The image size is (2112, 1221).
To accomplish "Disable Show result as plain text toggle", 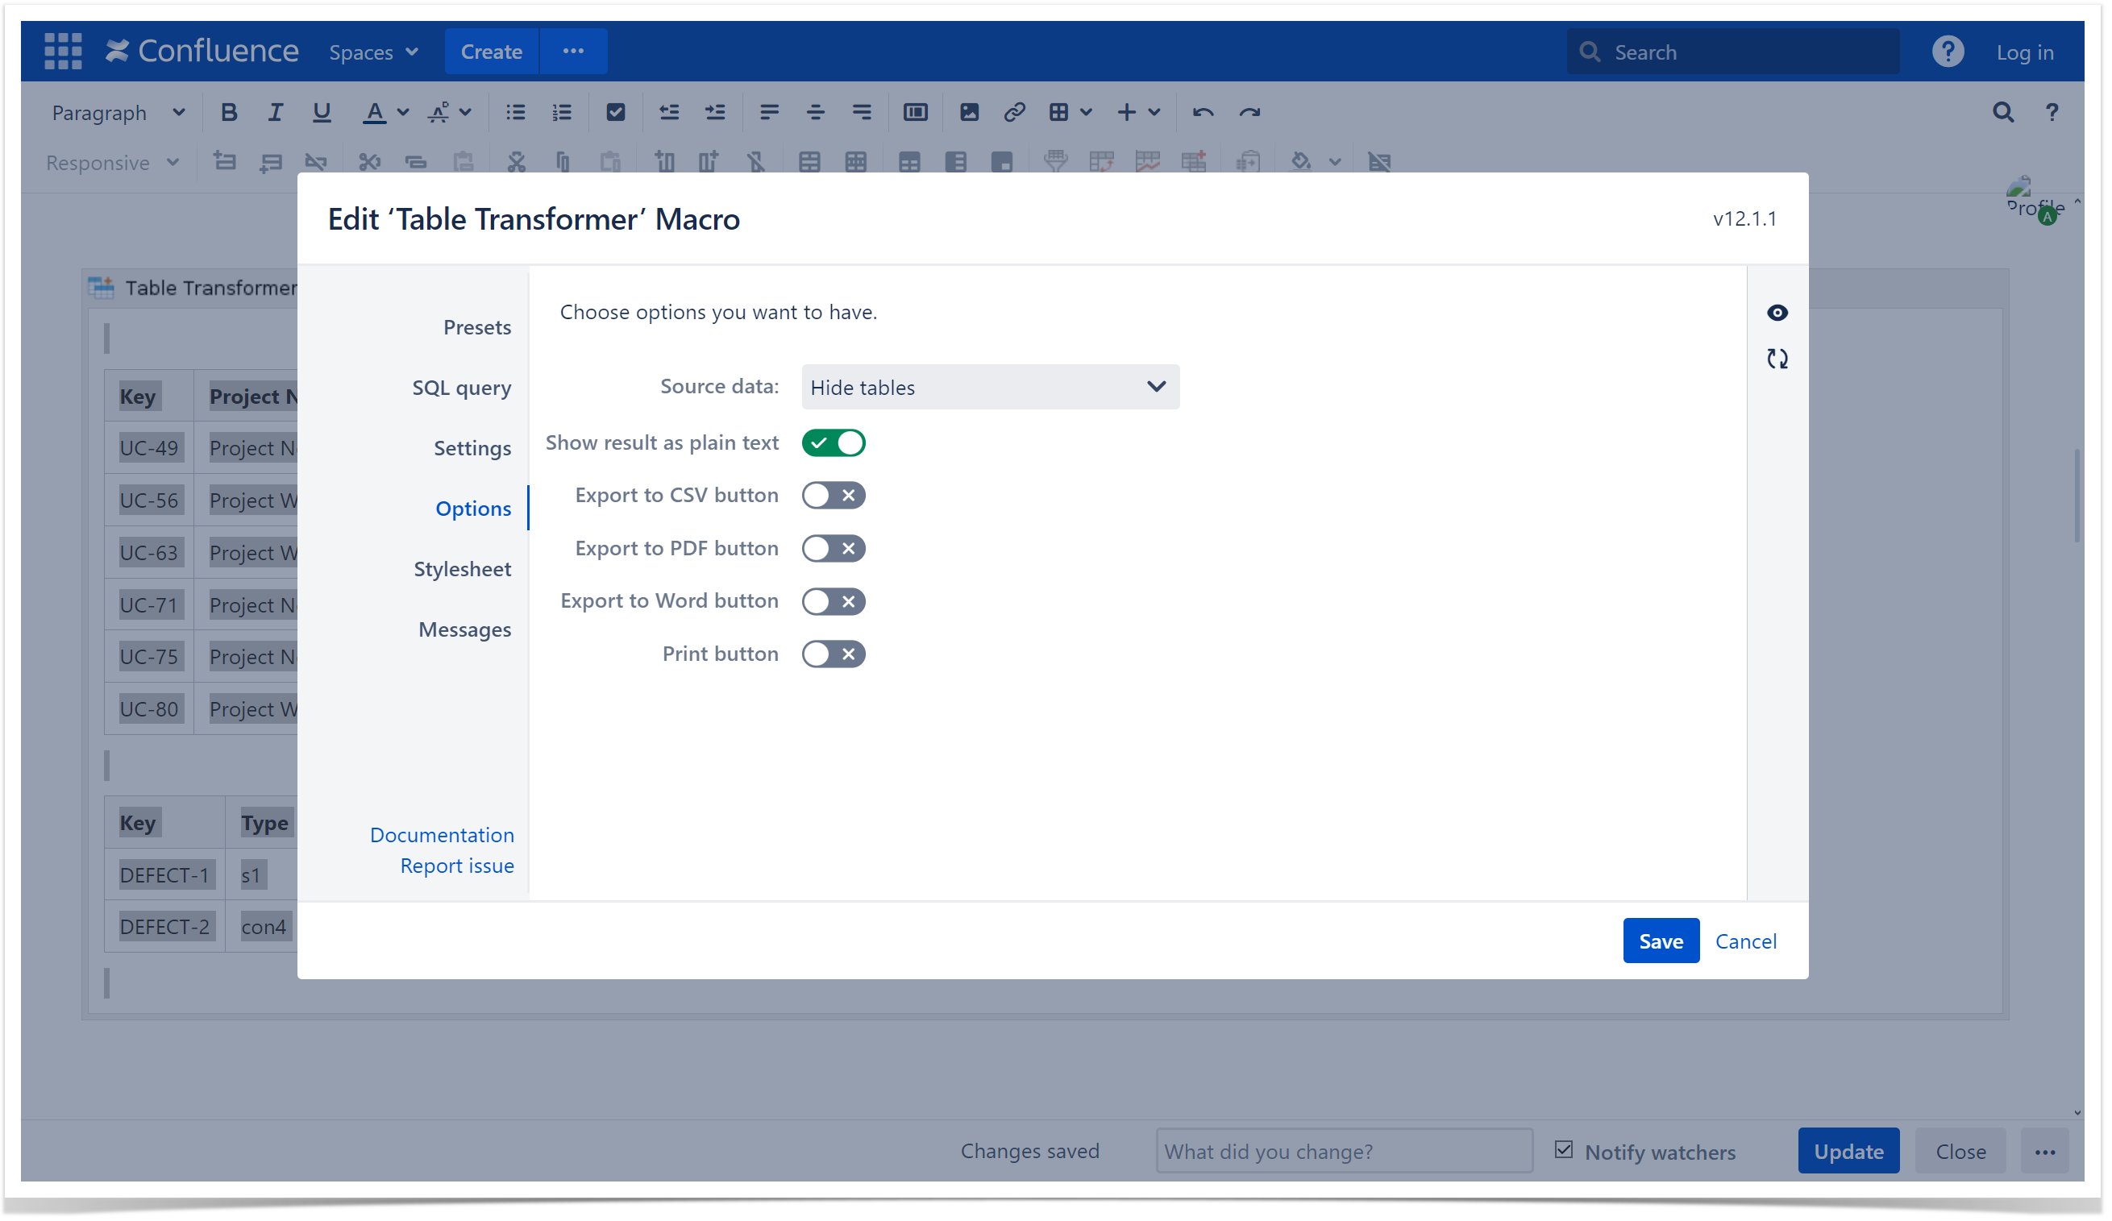I will 833,442.
